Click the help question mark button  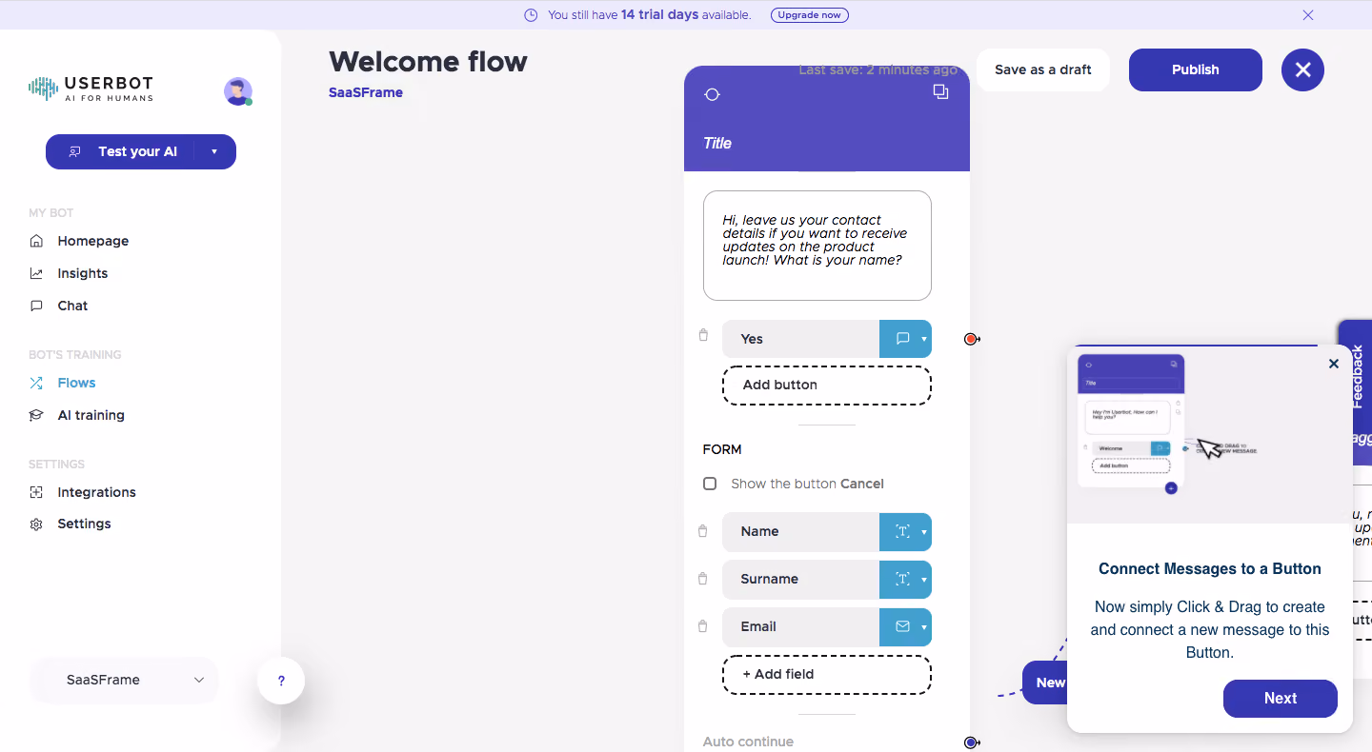pos(281,681)
